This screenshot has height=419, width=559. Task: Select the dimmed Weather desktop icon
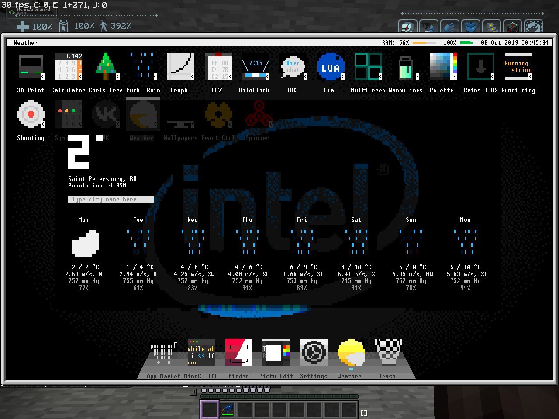click(143, 114)
